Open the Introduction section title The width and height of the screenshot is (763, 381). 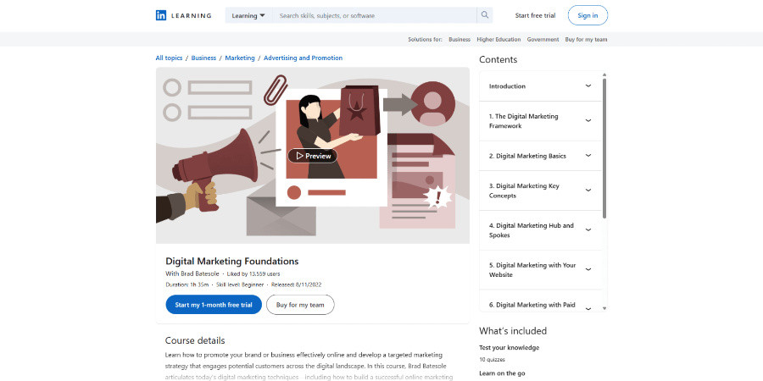(x=507, y=86)
